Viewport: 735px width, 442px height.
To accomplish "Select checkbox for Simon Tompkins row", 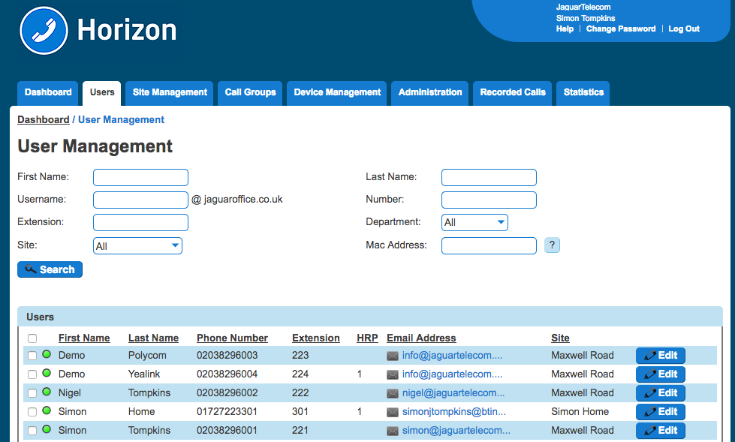I will pyautogui.click(x=32, y=431).
